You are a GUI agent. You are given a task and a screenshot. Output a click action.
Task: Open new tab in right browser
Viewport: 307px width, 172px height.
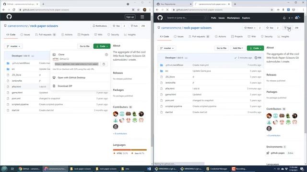click(x=235, y=4)
